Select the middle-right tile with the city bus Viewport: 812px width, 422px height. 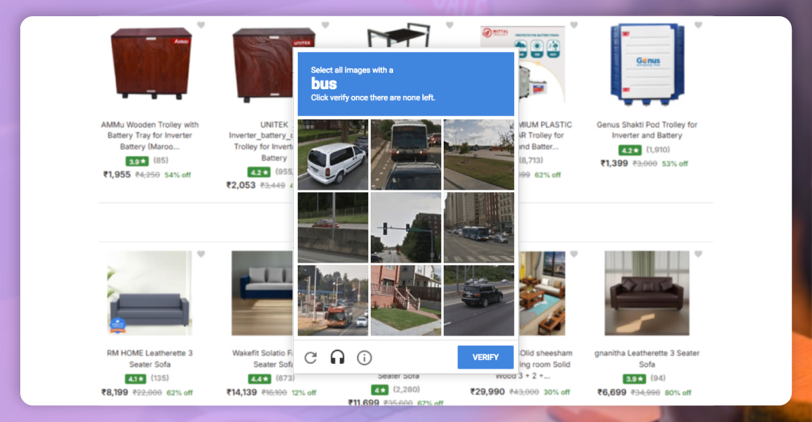point(478,227)
